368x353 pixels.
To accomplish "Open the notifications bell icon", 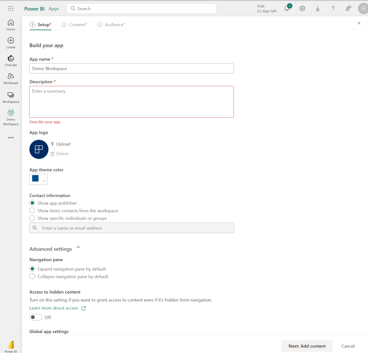I will click(287, 8).
